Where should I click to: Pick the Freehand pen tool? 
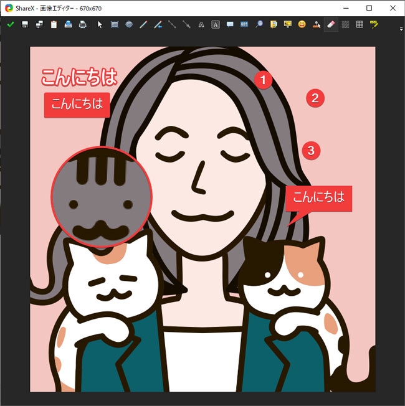143,25
